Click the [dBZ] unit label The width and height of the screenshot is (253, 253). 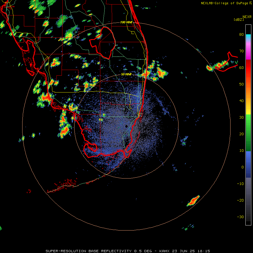(x=239, y=20)
